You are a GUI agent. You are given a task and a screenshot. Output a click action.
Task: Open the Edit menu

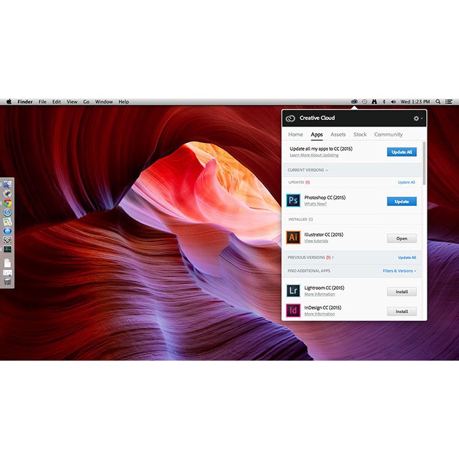56,102
